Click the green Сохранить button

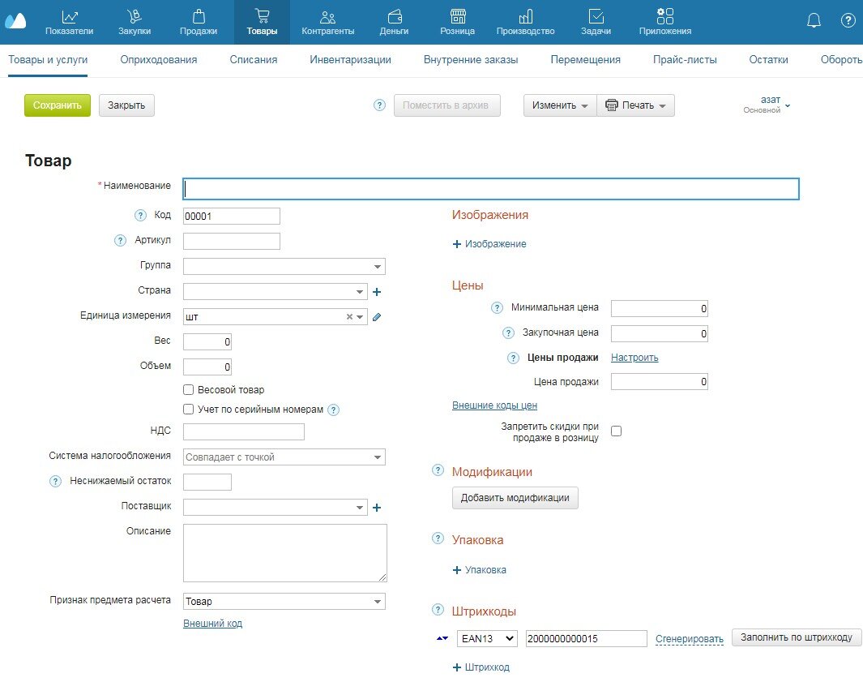pyautogui.click(x=58, y=105)
